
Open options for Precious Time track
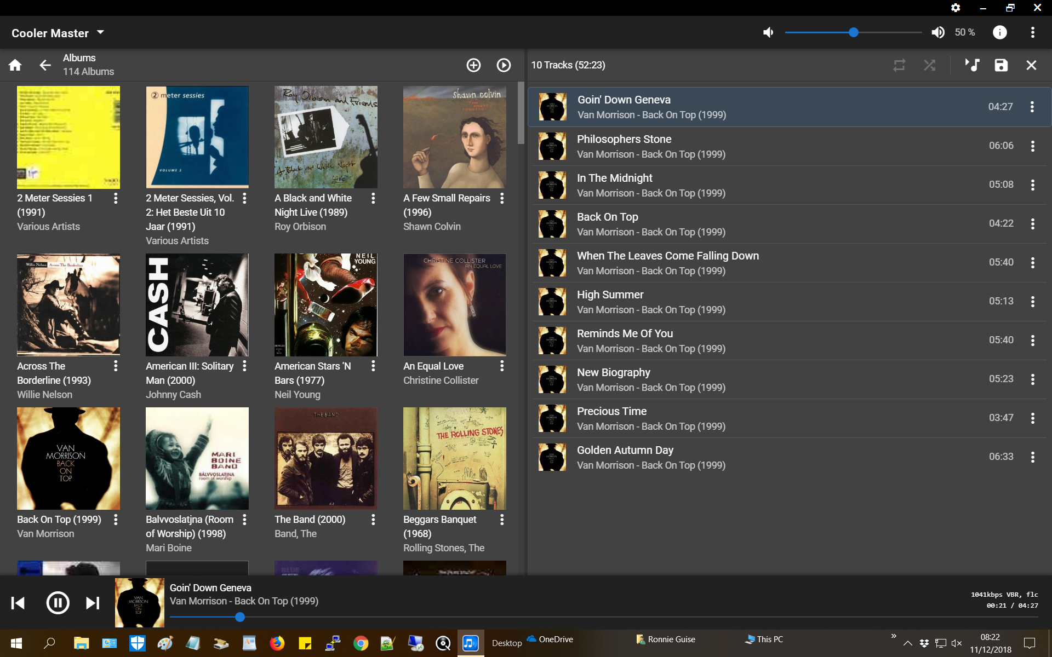pyautogui.click(x=1032, y=418)
